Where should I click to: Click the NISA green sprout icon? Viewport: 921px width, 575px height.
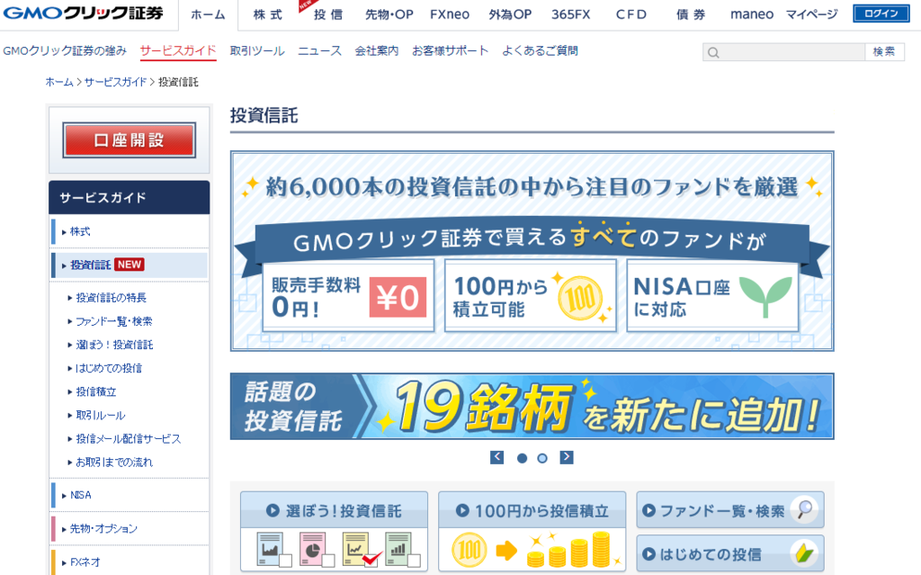point(765,297)
